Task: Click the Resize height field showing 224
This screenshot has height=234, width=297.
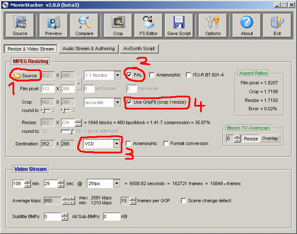Action: 68,122
